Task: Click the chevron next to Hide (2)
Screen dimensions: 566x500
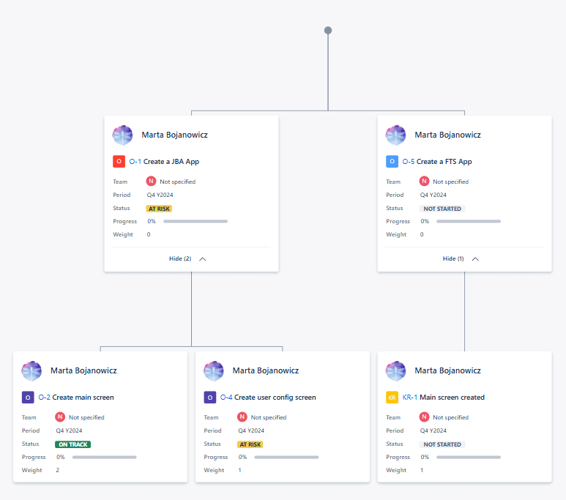Action: click(x=203, y=258)
